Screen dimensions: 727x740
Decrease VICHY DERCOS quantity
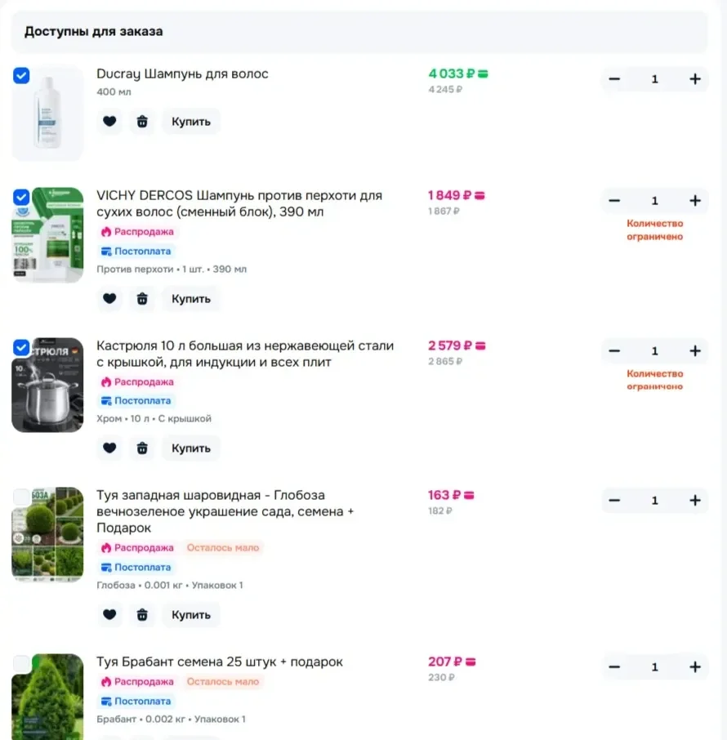614,201
